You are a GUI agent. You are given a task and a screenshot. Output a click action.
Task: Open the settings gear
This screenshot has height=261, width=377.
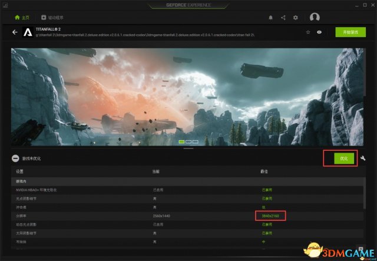[296, 18]
